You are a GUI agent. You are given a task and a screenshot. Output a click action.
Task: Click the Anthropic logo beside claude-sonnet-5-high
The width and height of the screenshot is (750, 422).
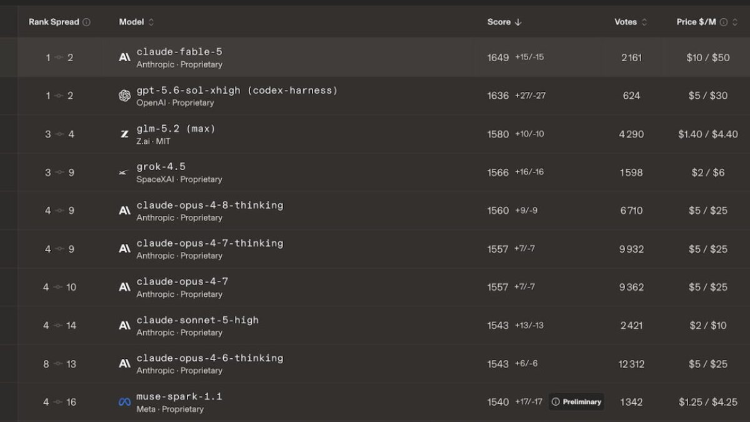[124, 326]
